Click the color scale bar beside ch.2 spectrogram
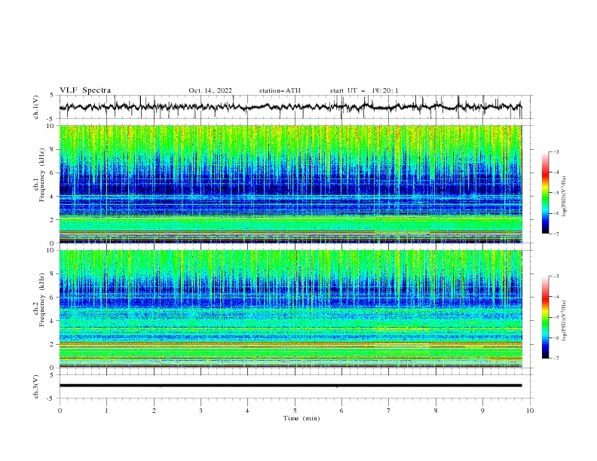The image size is (597, 461). pos(545,317)
